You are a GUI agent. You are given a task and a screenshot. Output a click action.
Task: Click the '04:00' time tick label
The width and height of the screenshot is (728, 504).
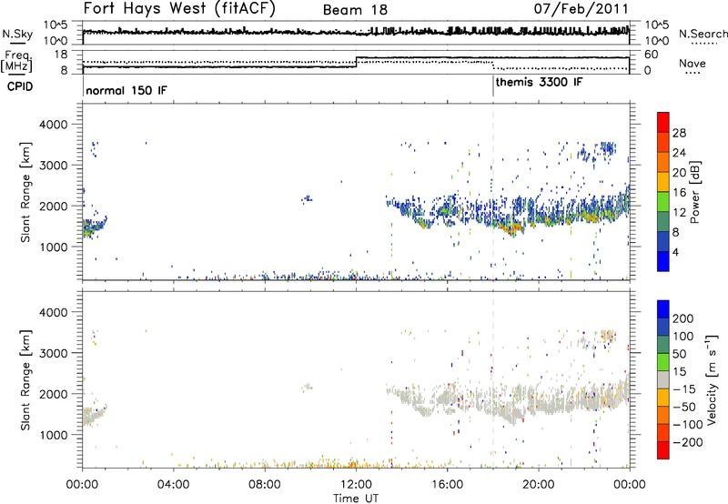[173, 485]
